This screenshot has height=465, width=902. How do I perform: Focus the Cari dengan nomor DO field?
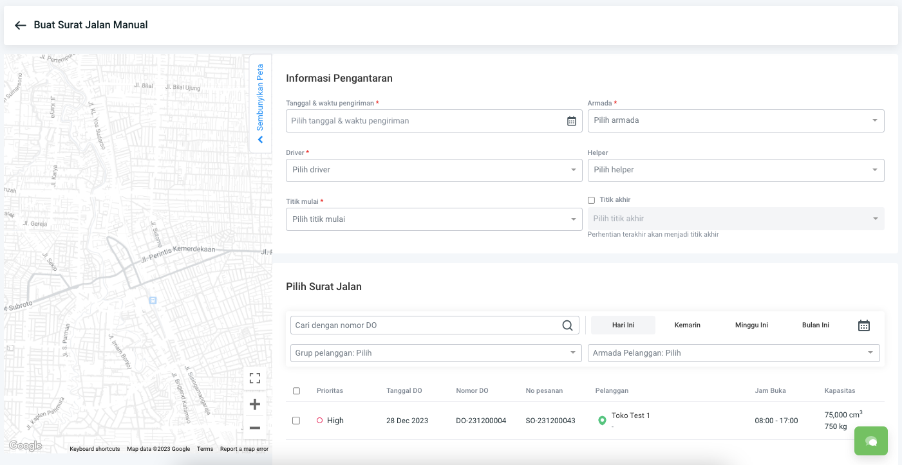tap(425, 325)
